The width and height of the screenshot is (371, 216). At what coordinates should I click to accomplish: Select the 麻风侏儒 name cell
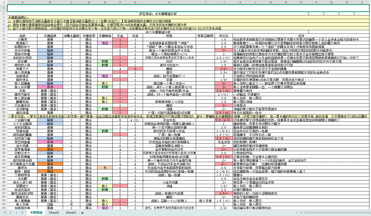tap(22, 113)
